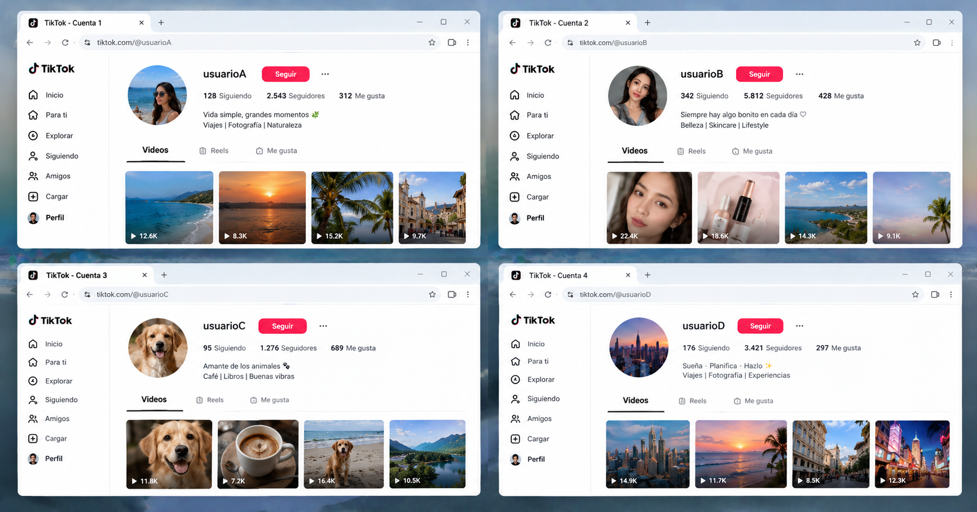Screen dimensions: 977x512
Task: Click Cargar plus icon in Cuenta 3 sidebar
Action: pos(33,438)
